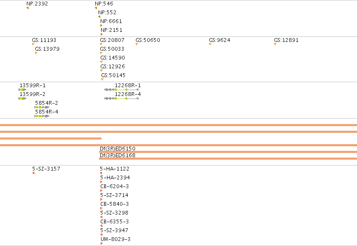357x246 pixels.
Task: Click the 5854R-4 label
Action: [47, 112]
